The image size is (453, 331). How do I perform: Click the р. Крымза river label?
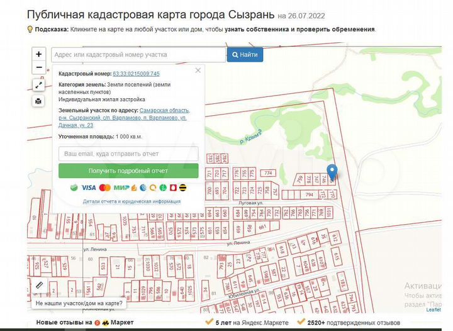pyautogui.click(x=252, y=136)
